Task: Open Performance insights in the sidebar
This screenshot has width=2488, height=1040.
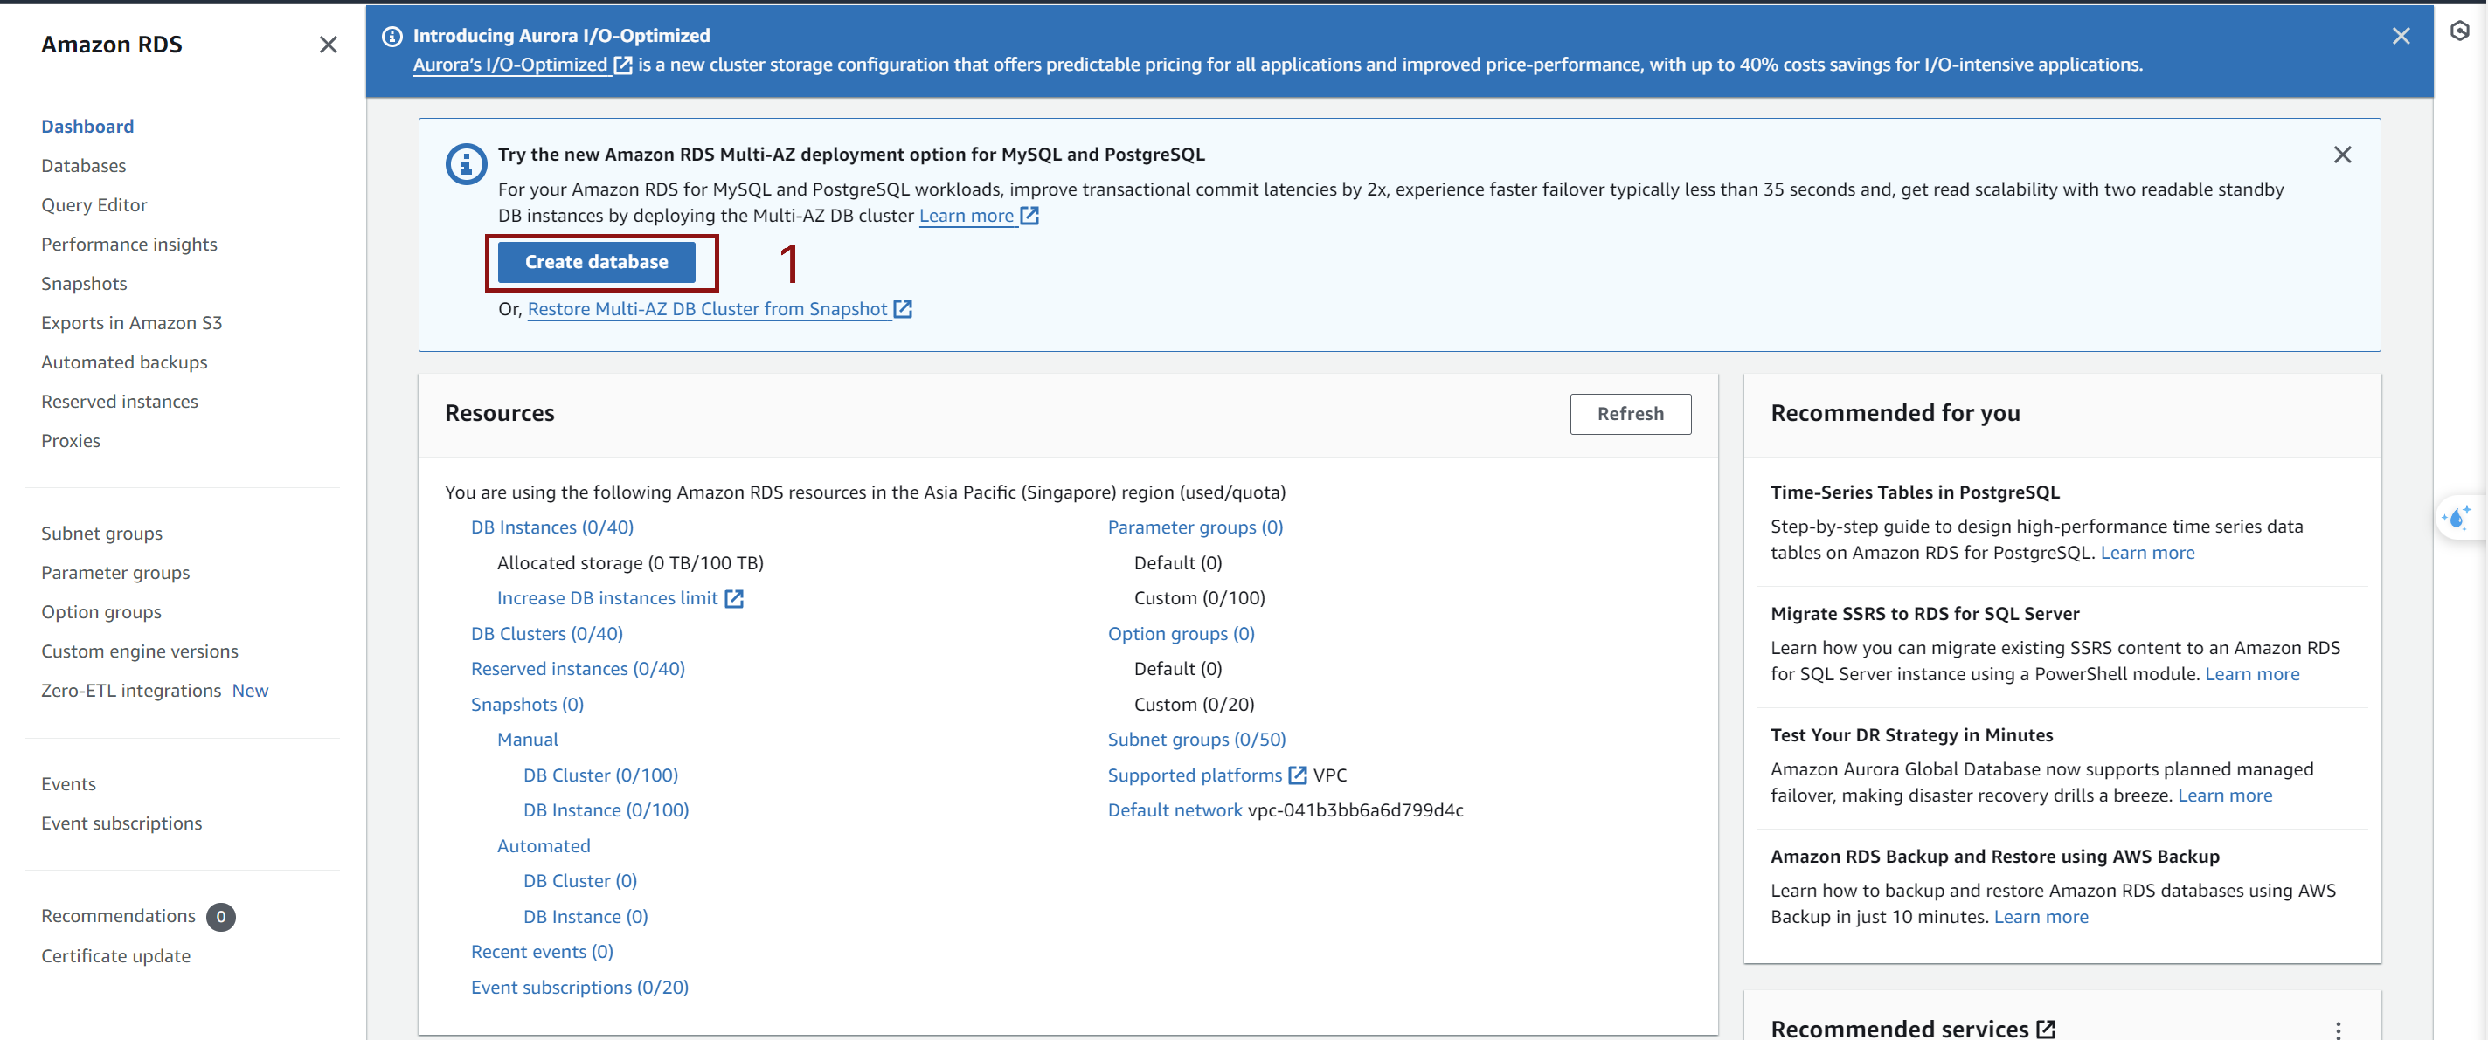Action: [128, 244]
